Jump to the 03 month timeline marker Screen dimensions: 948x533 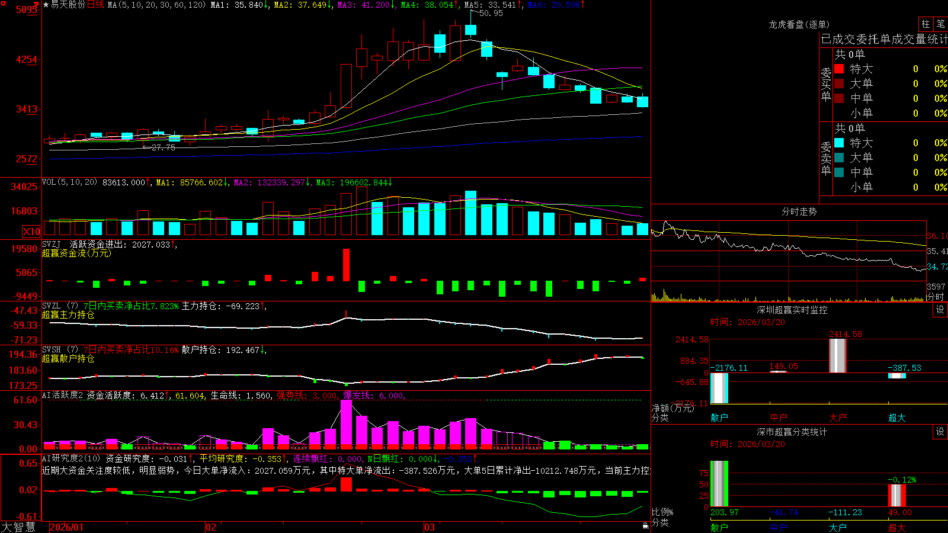click(429, 527)
